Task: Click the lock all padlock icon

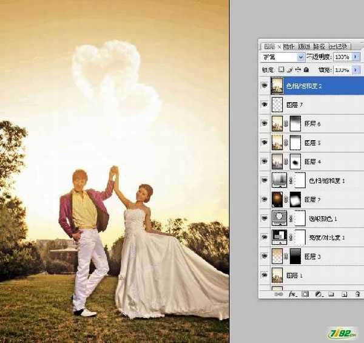Action: (x=306, y=70)
